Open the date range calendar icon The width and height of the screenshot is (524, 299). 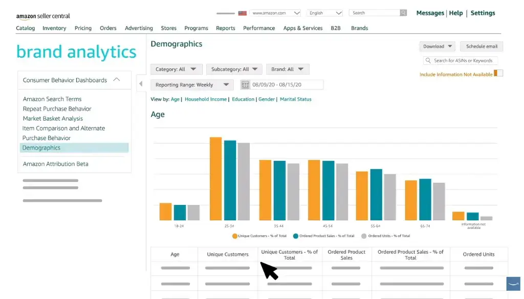(x=245, y=85)
